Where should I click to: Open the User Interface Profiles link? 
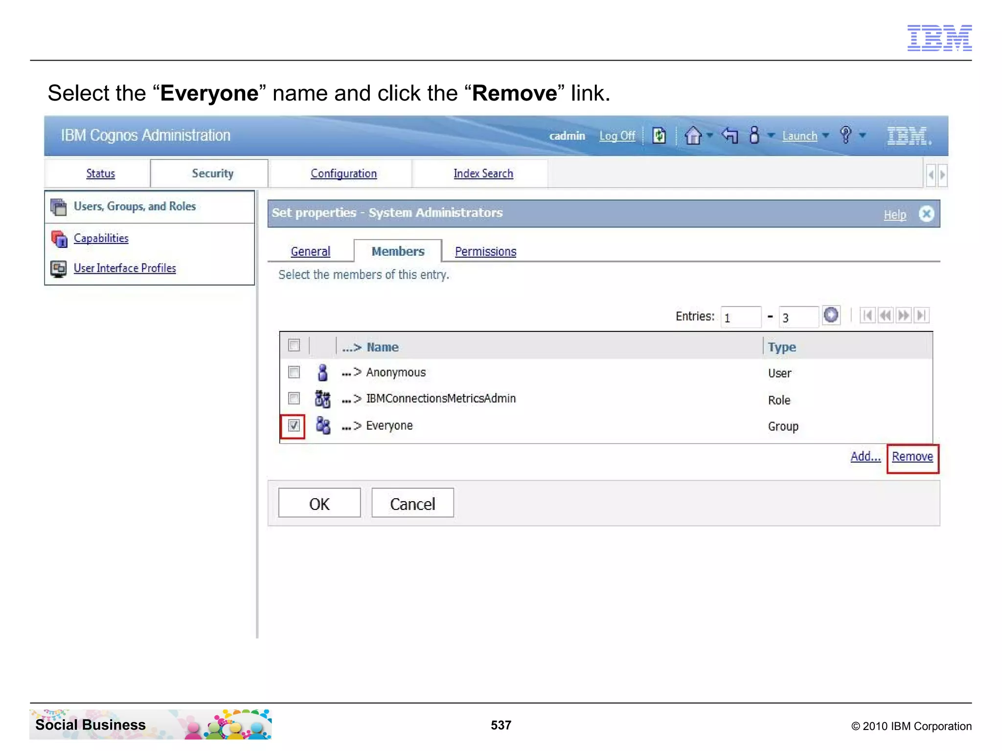pos(124,268)
